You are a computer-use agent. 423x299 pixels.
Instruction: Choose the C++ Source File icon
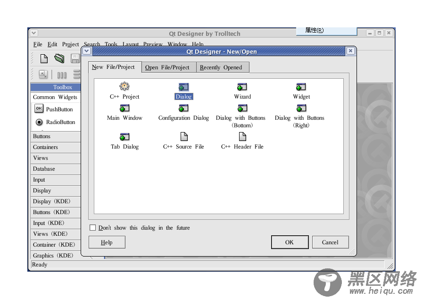point(184,137)
